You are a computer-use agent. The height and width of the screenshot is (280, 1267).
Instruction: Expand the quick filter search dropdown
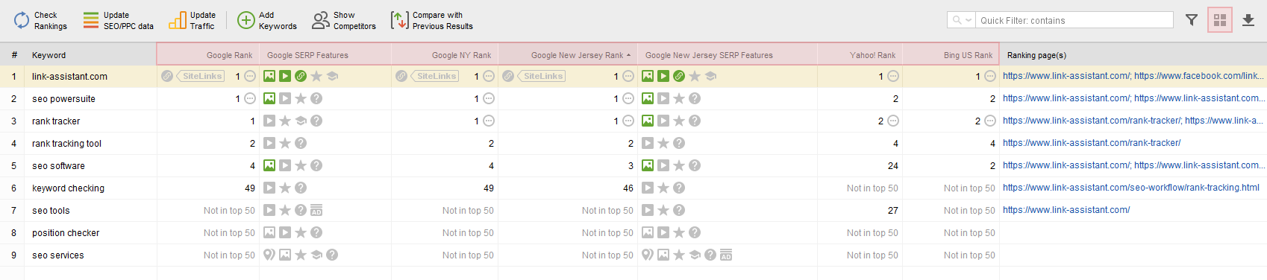pyautogui.click(x=961, y=20)
